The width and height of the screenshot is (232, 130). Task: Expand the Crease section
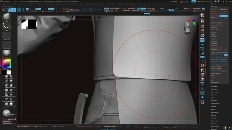(x=213, y=34)
